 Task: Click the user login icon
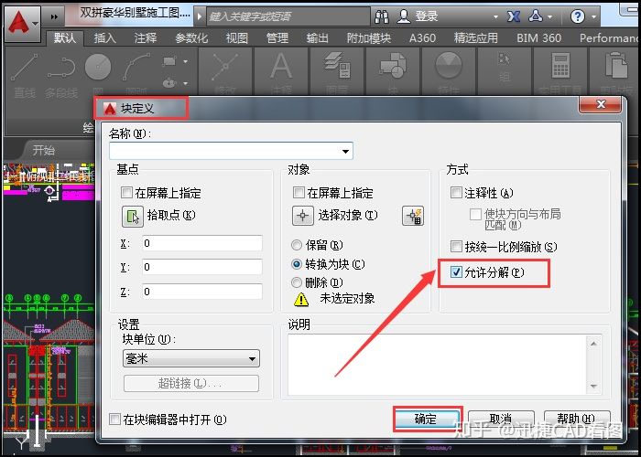tap(404, 16)
